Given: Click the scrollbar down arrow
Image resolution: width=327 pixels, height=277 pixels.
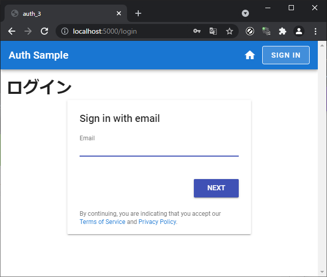Looking at the screenshot, I should tap(322, 272).
